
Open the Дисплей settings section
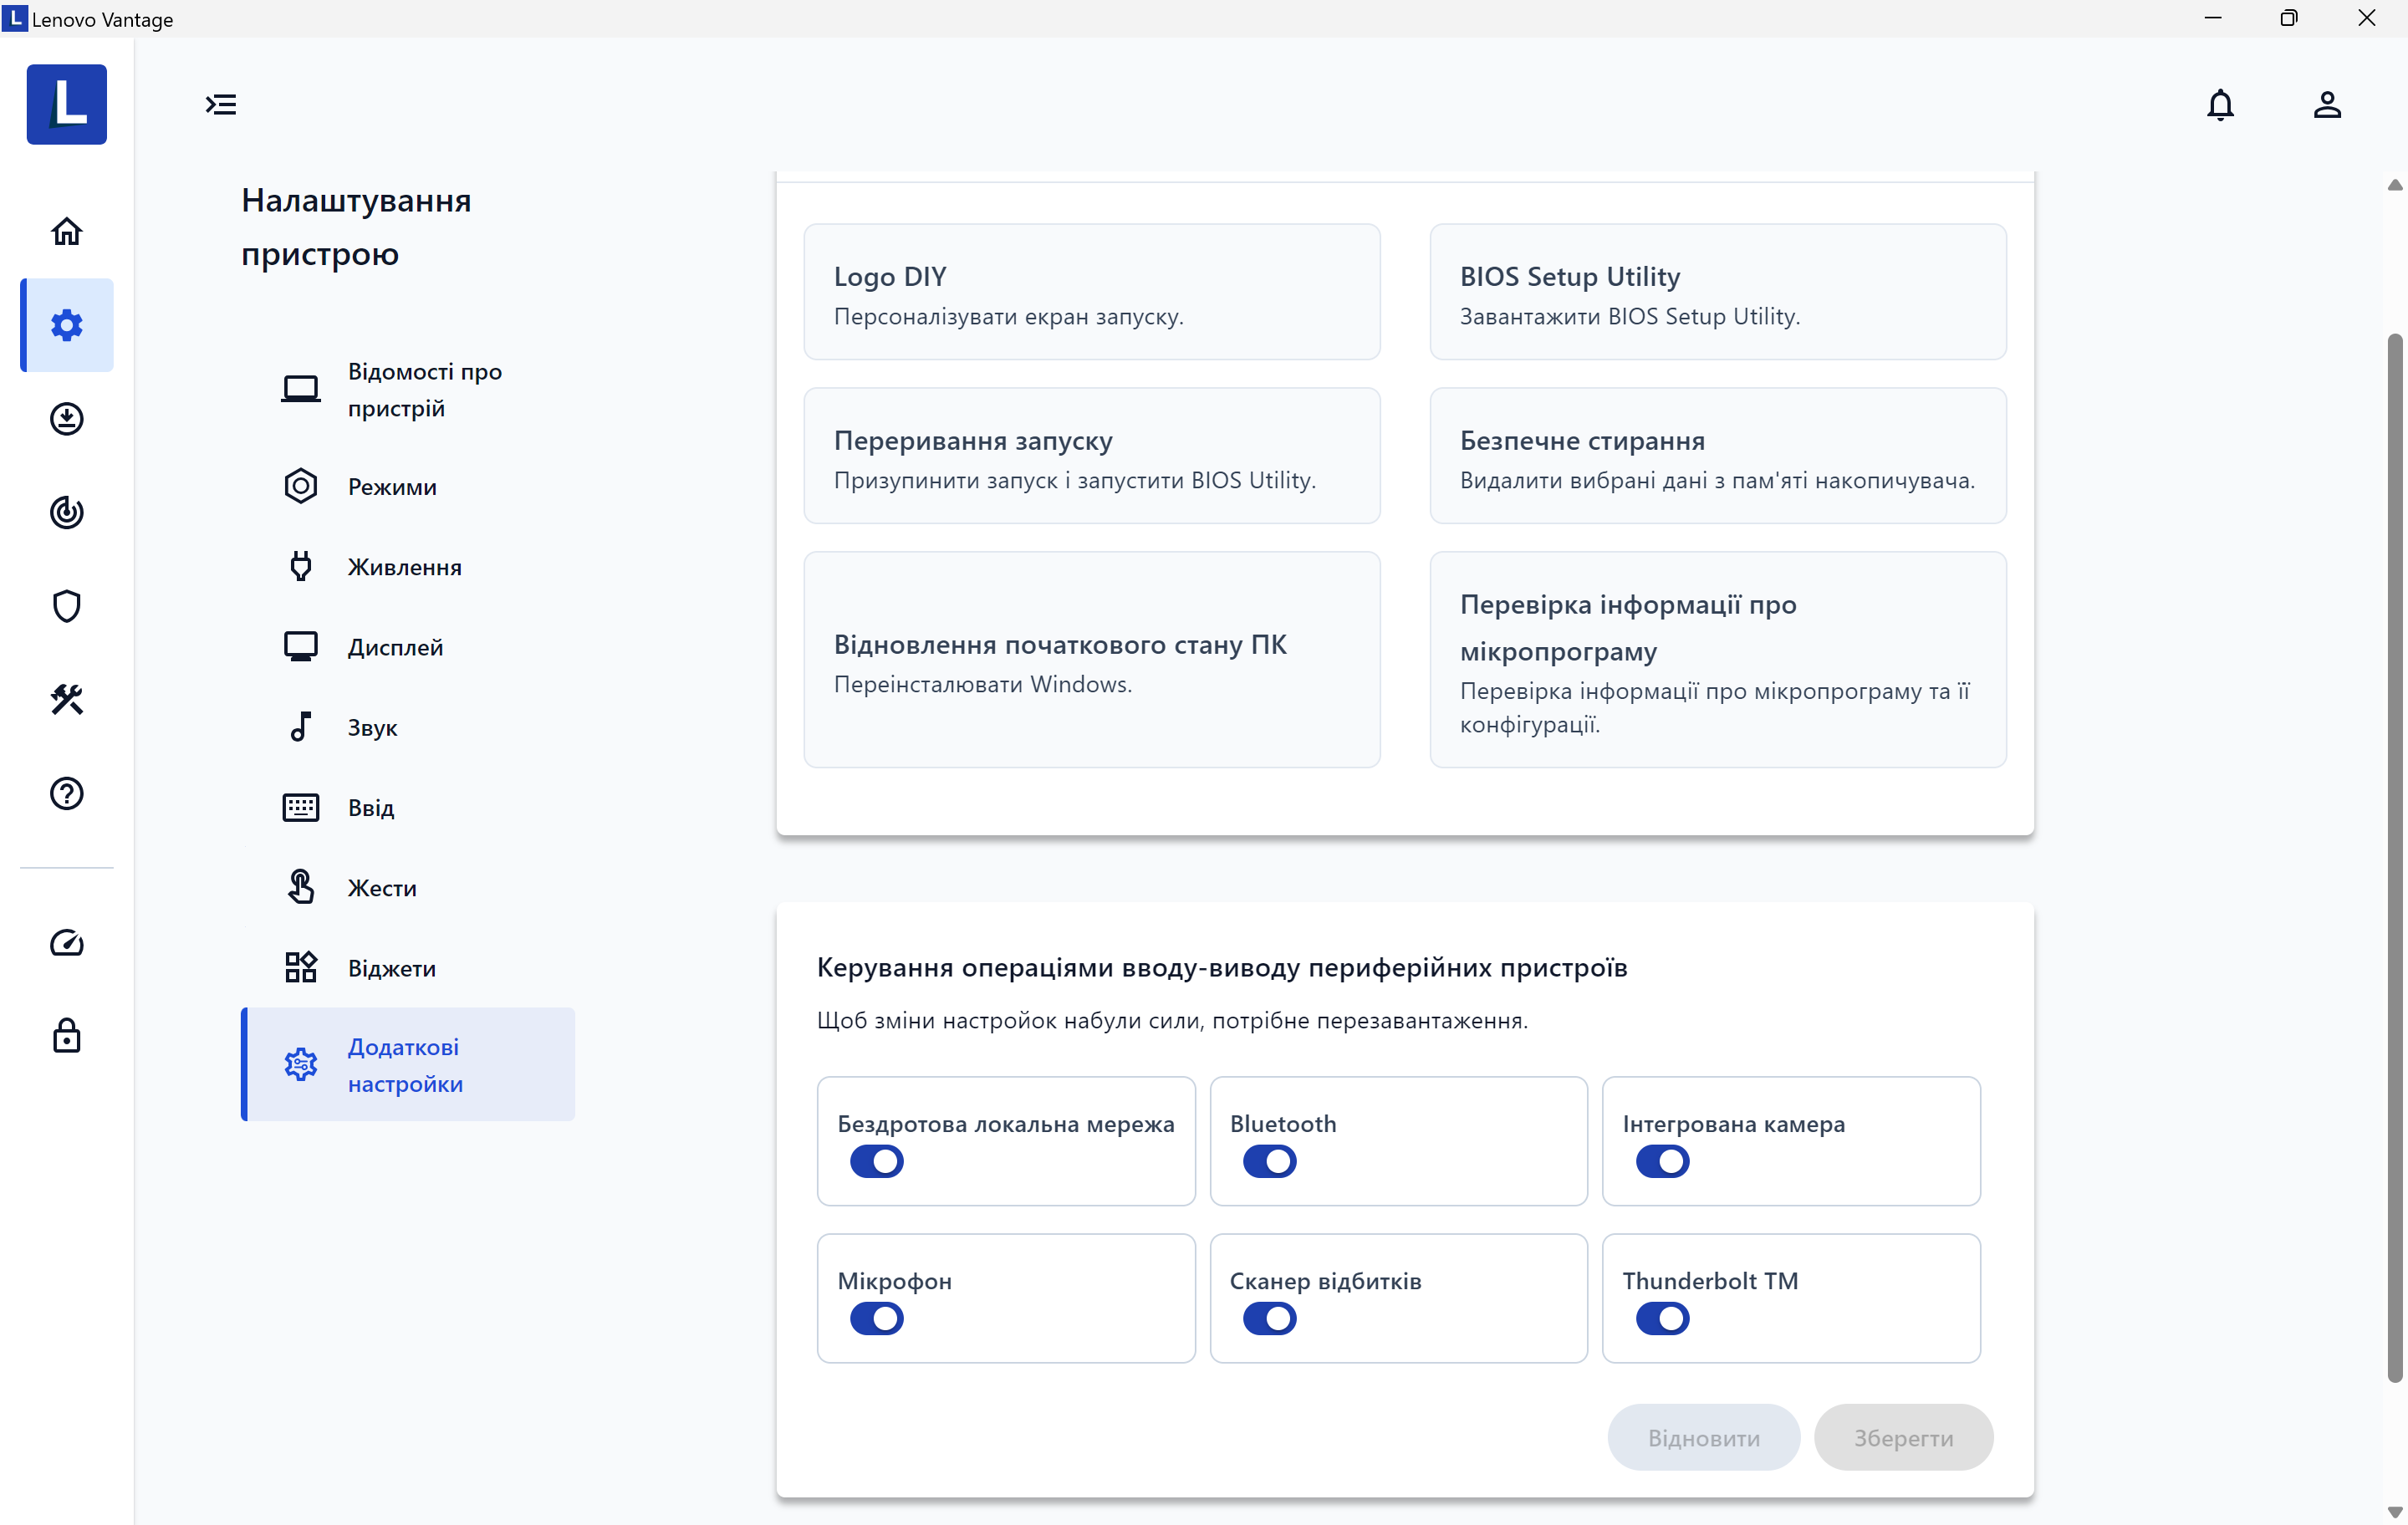pos(395,647)
